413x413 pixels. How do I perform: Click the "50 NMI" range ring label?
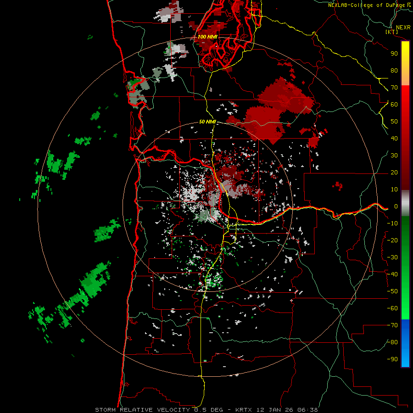pyautogui.click(x=207, y=122)
